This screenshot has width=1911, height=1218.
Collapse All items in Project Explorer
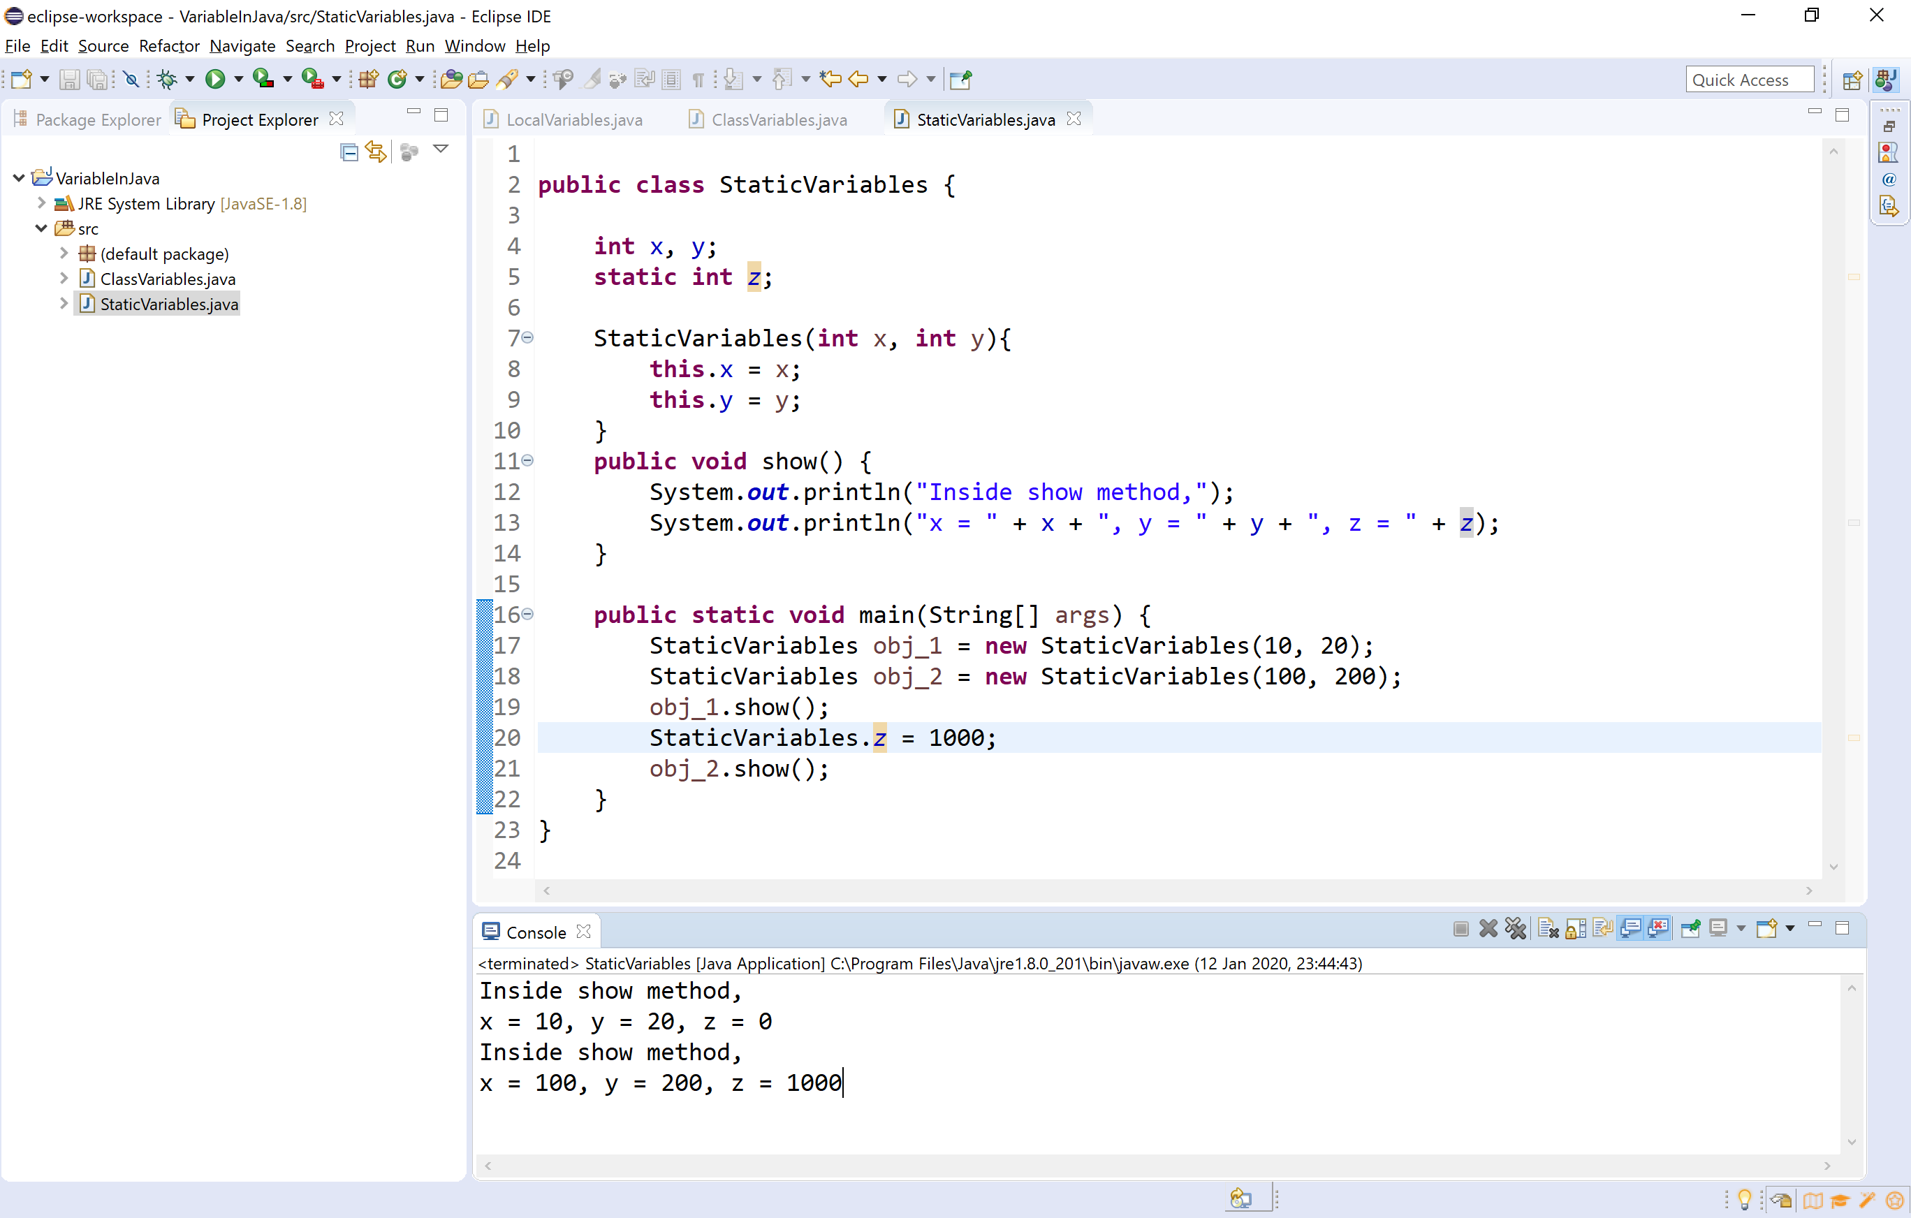click(349, 152)
